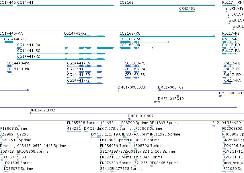The height and width of the screenshot is (173, 244).
Task: Select the 434231 EST feature
Action: [74, 131]
